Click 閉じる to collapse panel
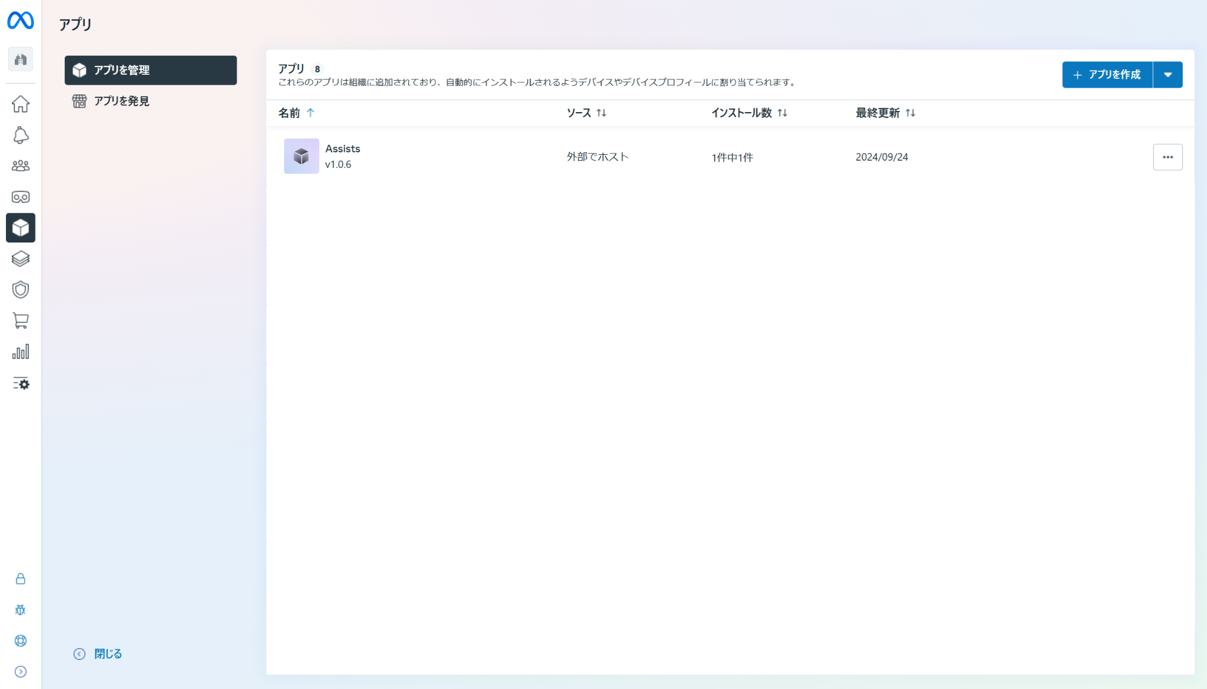The height and width of the screenshot is (689, 1207). [98, 653]
